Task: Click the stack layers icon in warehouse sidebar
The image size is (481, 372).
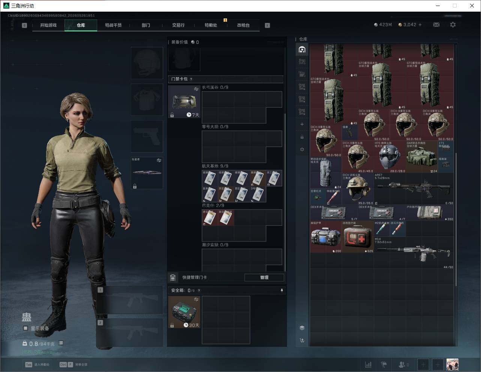Action: tap(302, 328)
